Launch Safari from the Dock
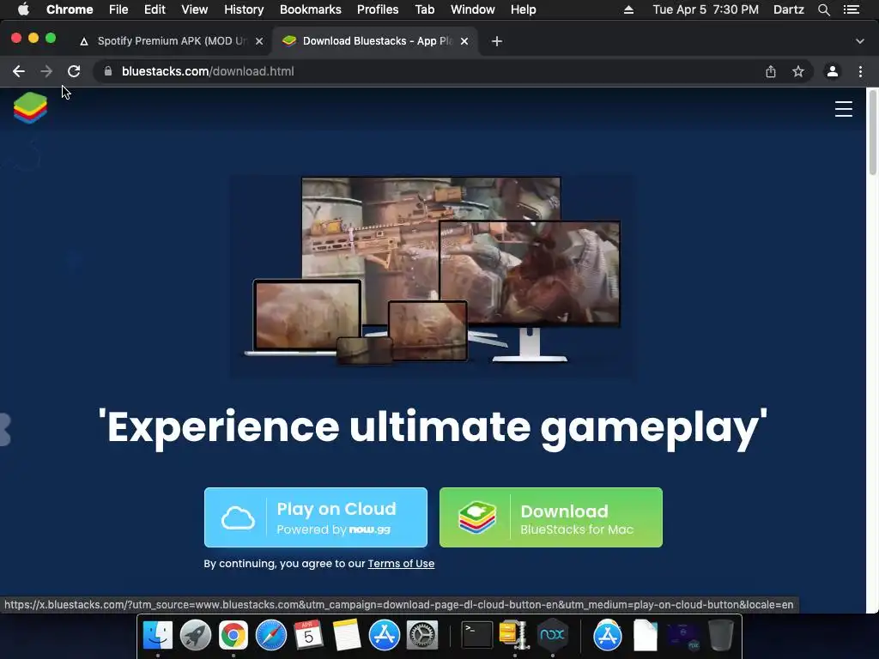Image resolution: width=879 pixels, height=659 pixels. click(270, 635)
